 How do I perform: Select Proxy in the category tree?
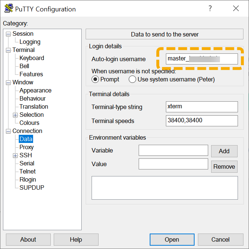click(26, 147)
